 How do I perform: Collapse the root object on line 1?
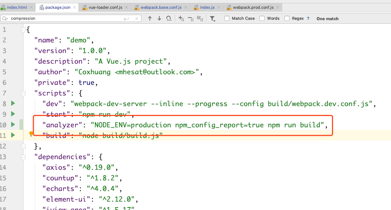(23, 30)
